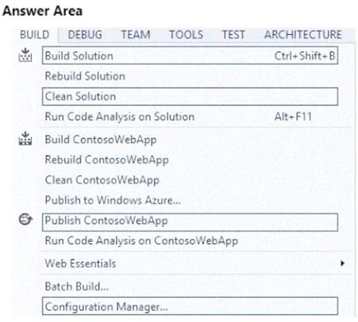Choose Rebuild ContosoWebApp

coord(107,160)
